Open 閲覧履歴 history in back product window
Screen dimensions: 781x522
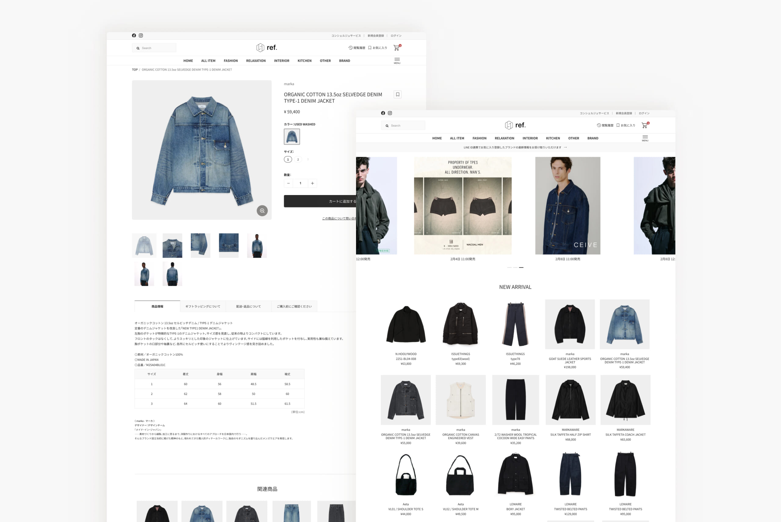[357, 48]
